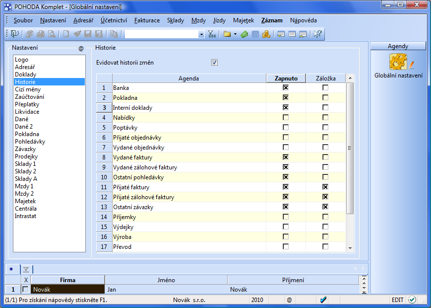The image size is (431, 308).
Task: Select Cizí měny in settings list
Action: click(28, 89)
